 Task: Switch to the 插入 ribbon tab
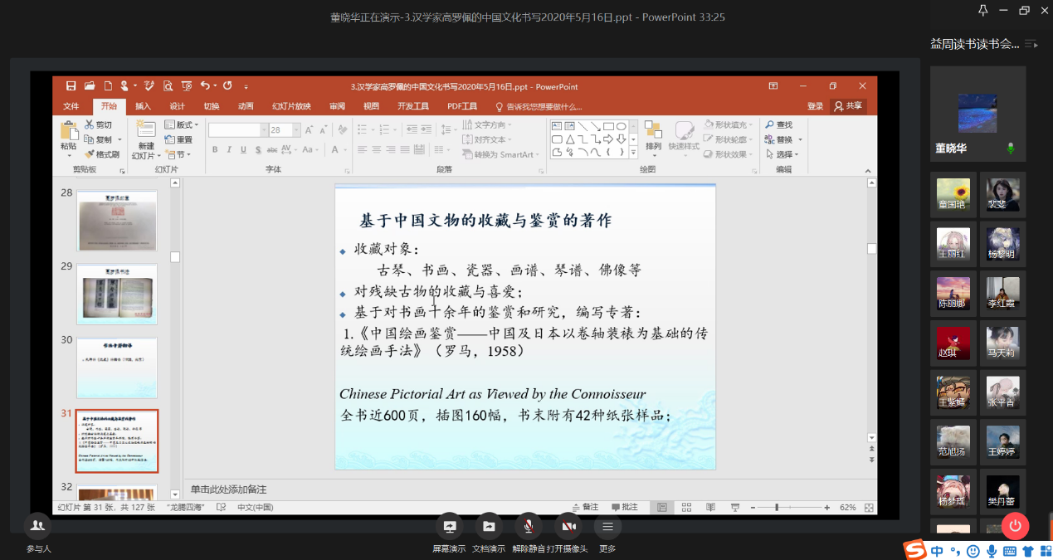click(x=144, y=106)
